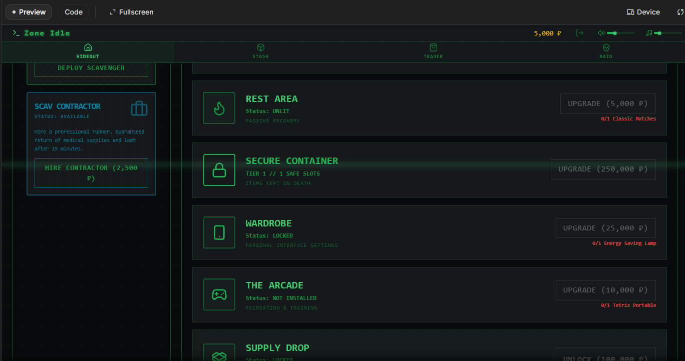Click the SUPPLY DROP heading
The width and height of the screenshot is (685, 361).
[277, 348]
